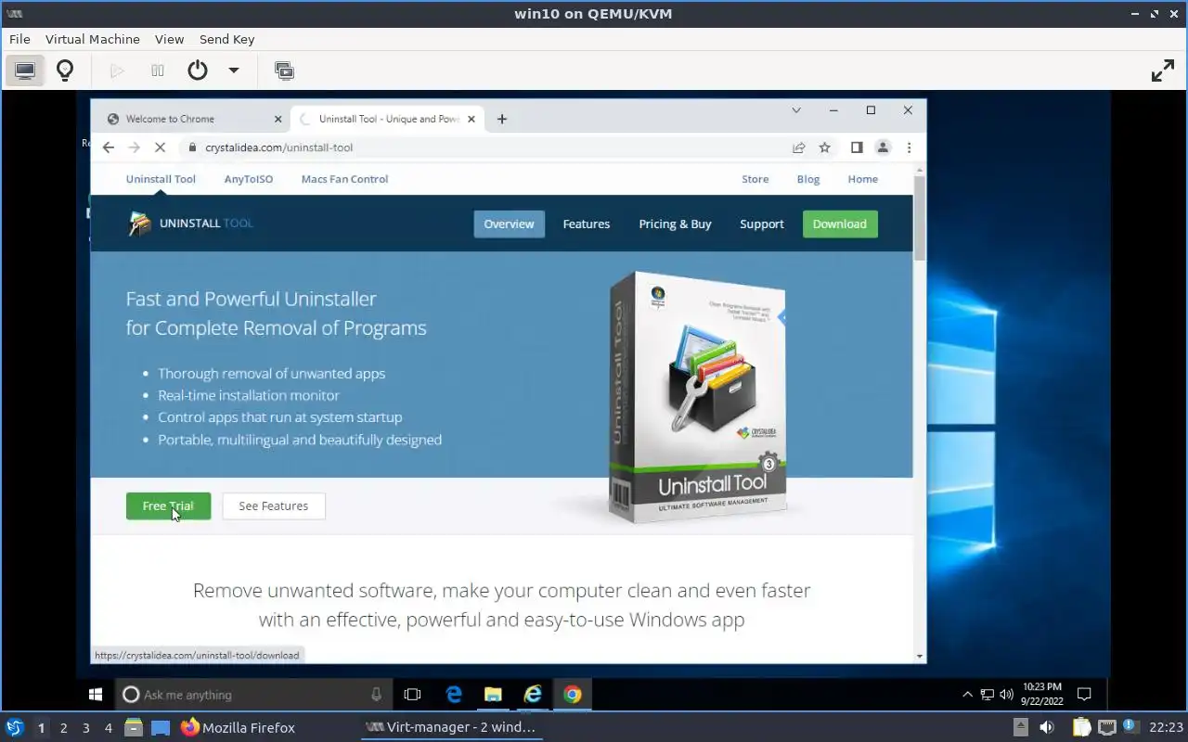Open Macs Fan Control link

344,179
